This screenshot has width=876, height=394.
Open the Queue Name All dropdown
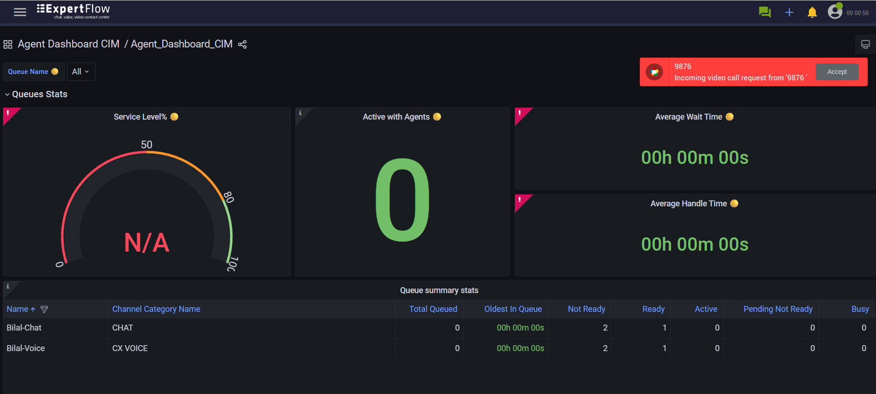pos(81,72)
